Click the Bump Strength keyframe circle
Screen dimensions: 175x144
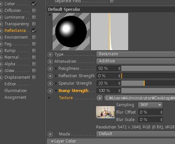[x=50, y=91]
